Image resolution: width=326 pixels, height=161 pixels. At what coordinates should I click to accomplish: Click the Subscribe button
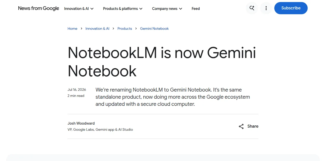[x=291, y=8]
